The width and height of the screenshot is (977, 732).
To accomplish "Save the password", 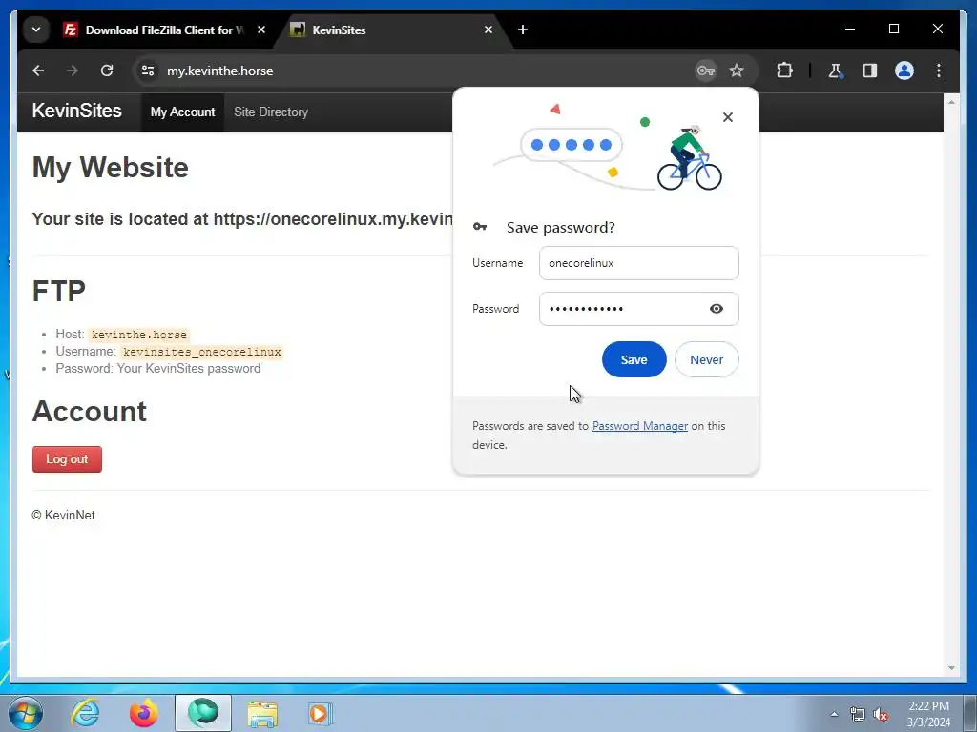I will coord(634,359).
